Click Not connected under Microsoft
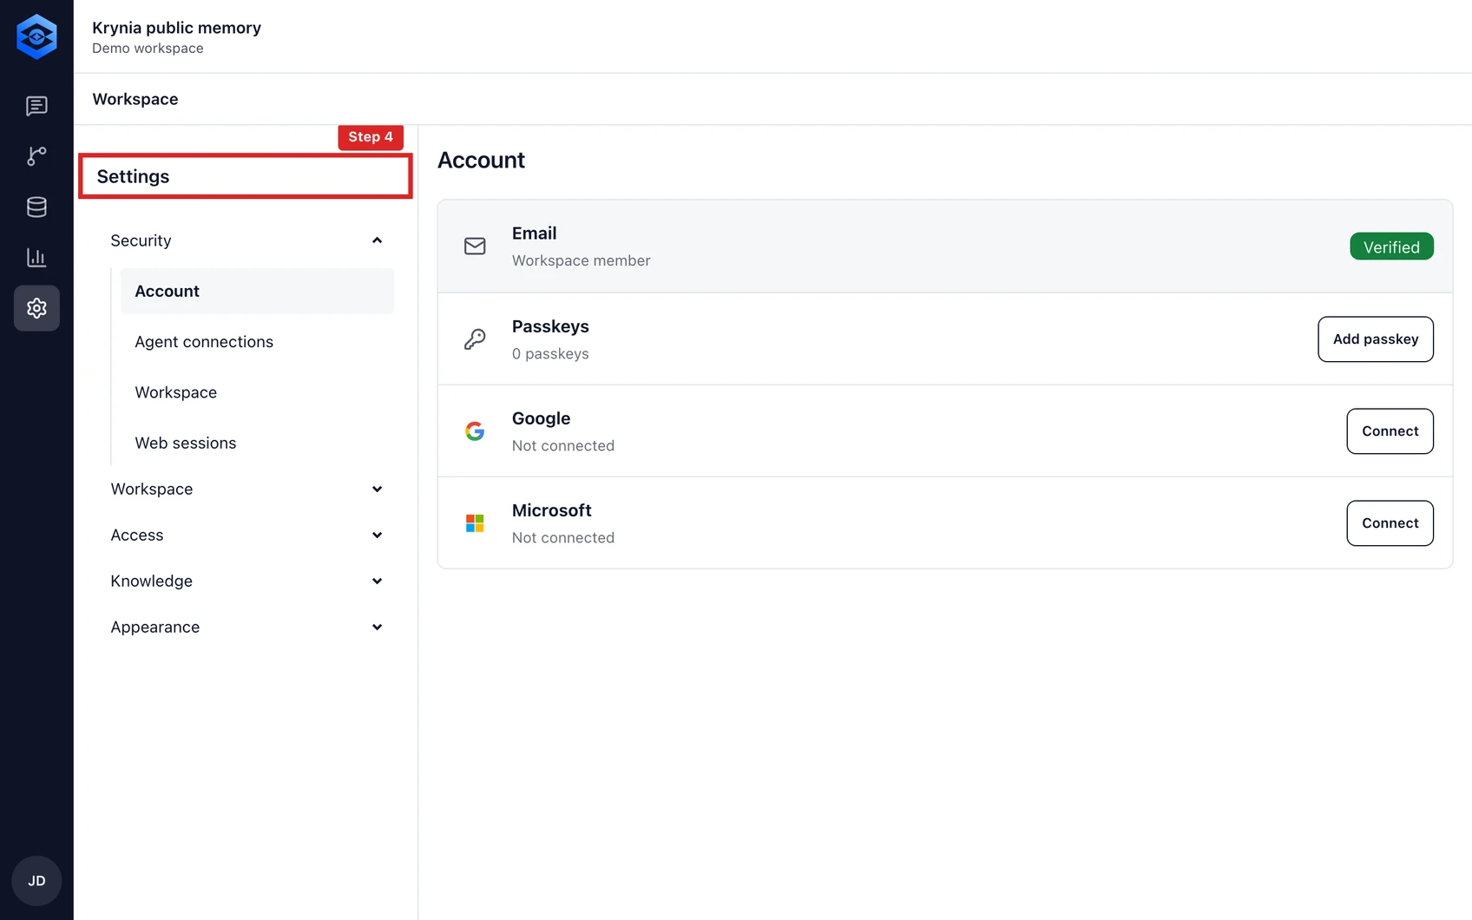Screen dimensions: 1472x920 click(x=563, y=538)
